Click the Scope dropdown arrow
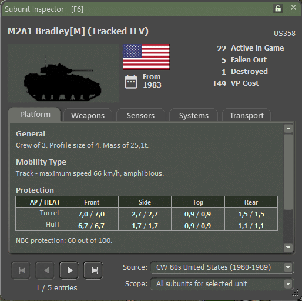 (x=288, y=284)
